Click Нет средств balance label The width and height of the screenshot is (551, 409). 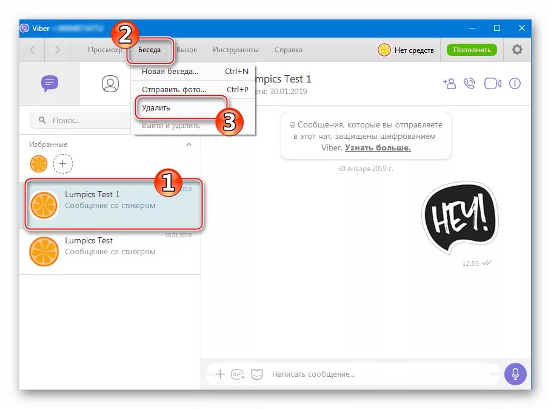[414, 50]
